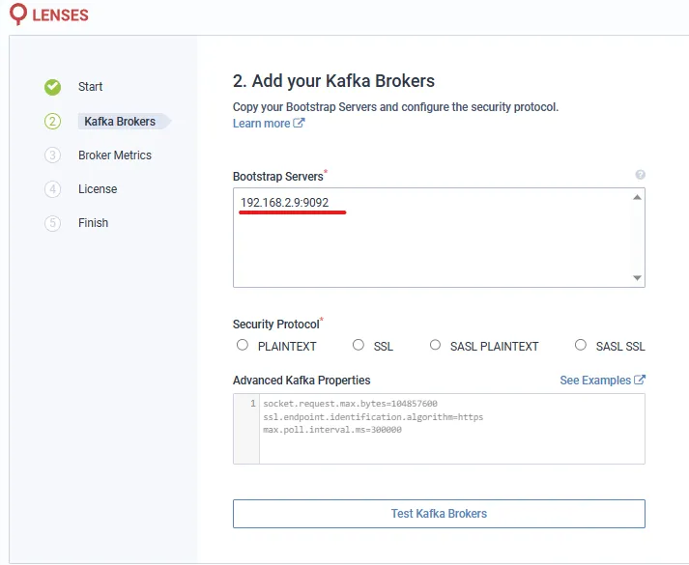Open the Bootstrap Servers help question icon
689x565 pixels.
click(641, 175)
